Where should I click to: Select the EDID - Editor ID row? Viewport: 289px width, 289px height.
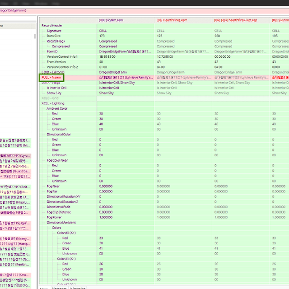(53, 72)
